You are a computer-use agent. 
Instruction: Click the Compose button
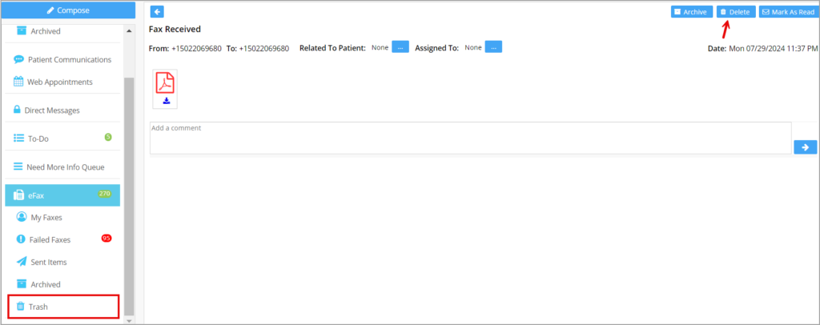click(x=68, y=10)
